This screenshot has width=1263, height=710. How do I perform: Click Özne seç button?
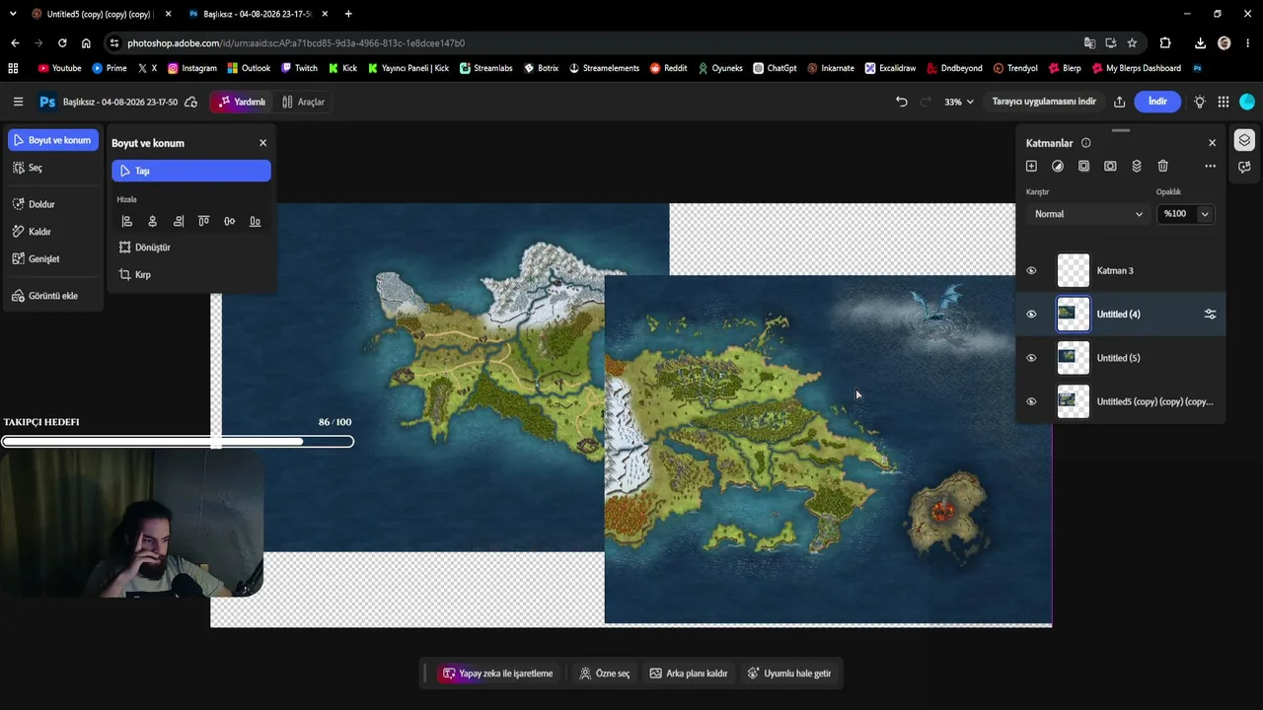605,674
